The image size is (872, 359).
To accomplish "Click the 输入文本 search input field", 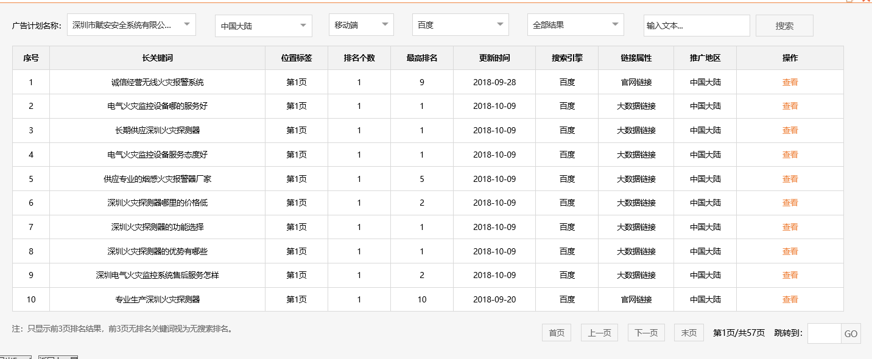I will 697,24.
